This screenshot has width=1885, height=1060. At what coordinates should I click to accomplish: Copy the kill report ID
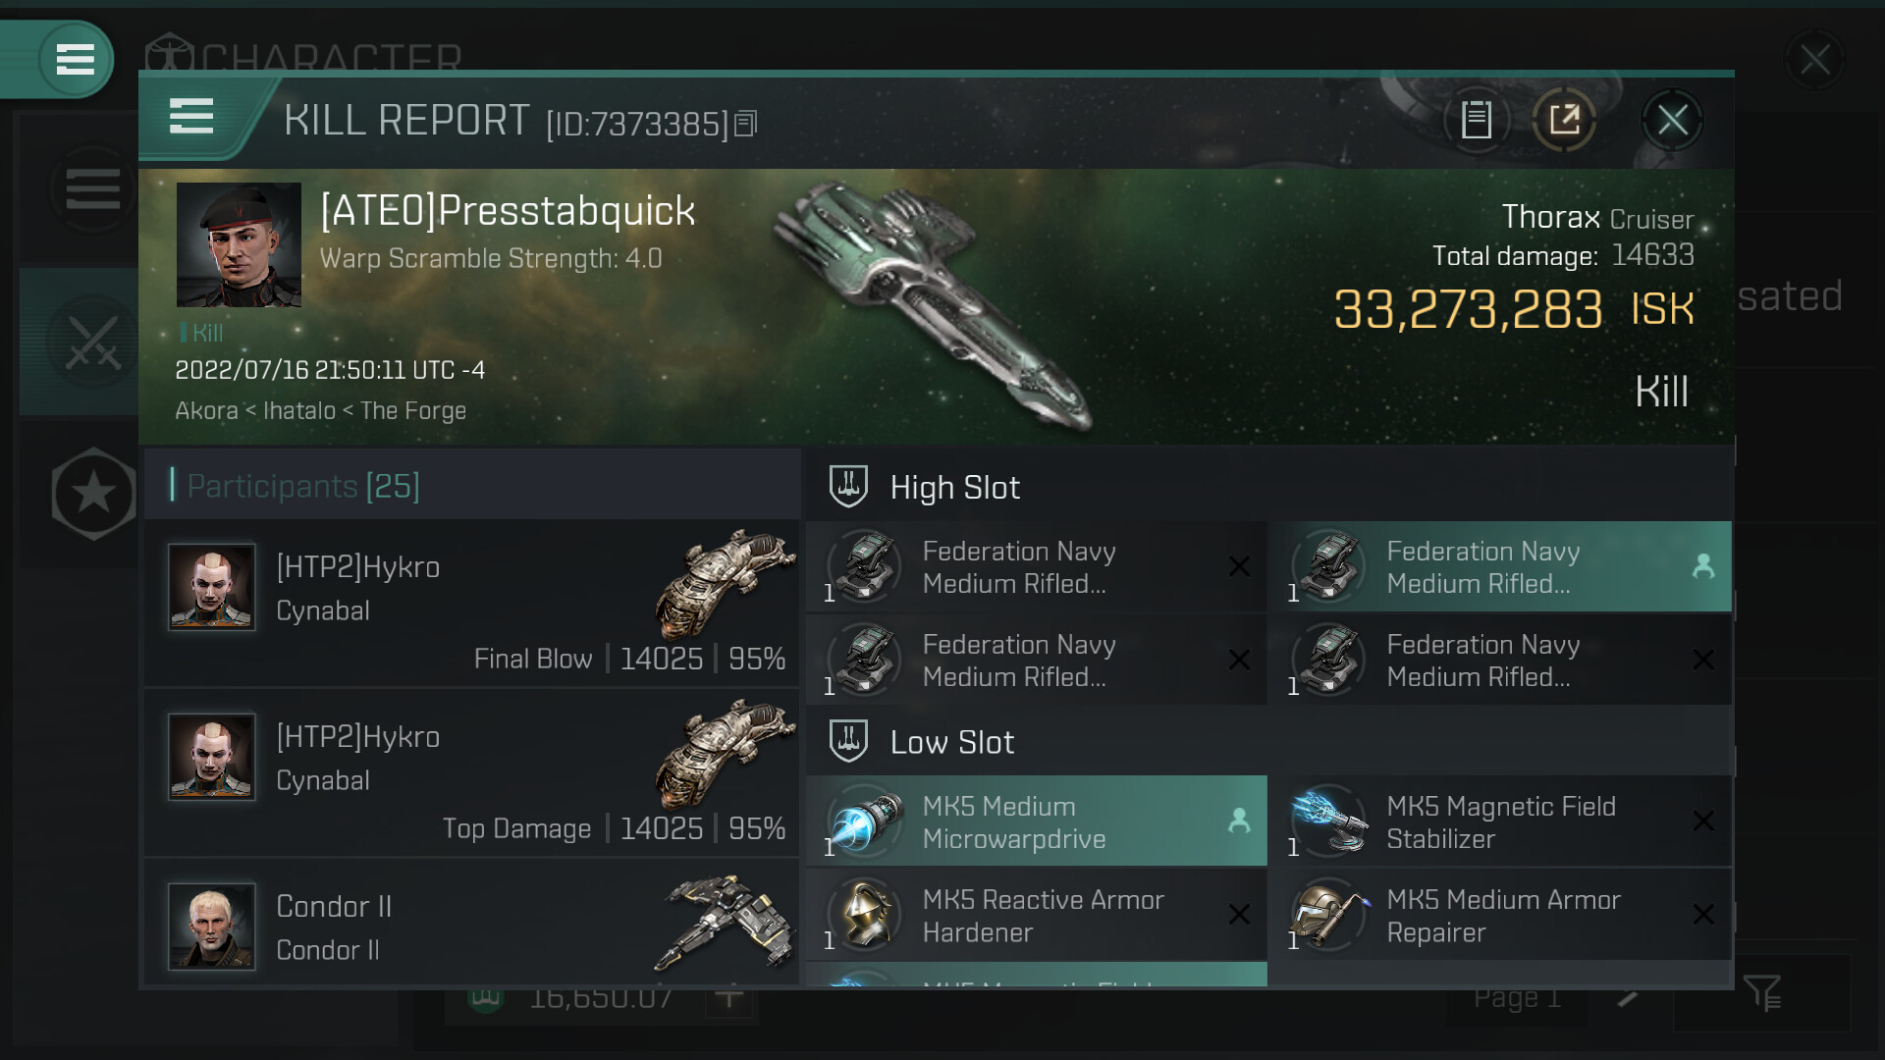point(746,124)
